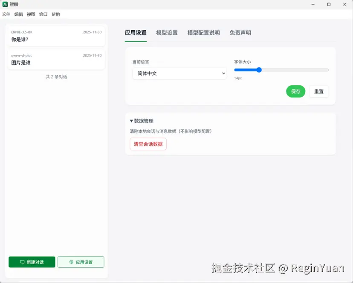Switch to the 模型配置说明 tab

pyautogui.click(x=203, y=32)
